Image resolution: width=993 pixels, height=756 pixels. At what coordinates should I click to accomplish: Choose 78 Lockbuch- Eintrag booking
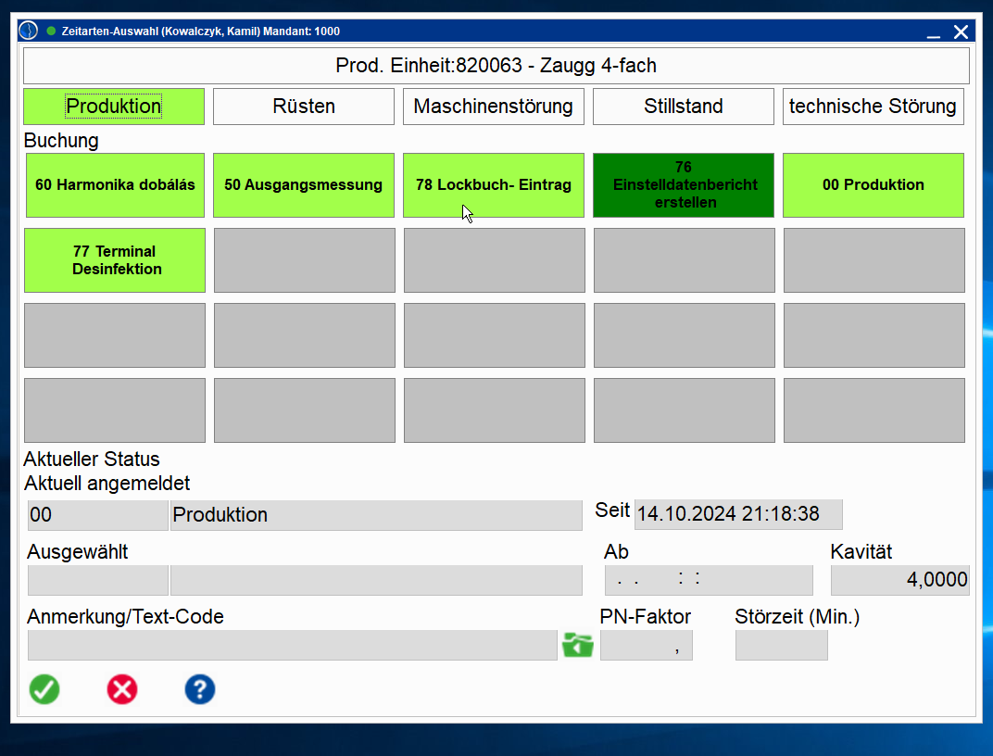(x=494, y=185)
